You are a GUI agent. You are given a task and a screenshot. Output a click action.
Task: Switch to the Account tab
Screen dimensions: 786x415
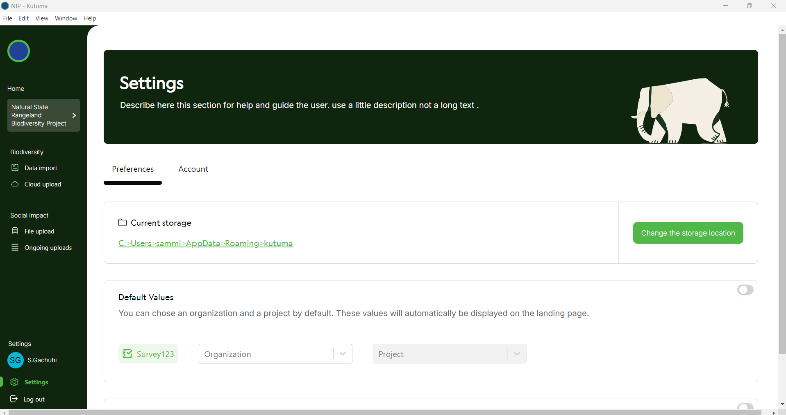click(193, 169)
